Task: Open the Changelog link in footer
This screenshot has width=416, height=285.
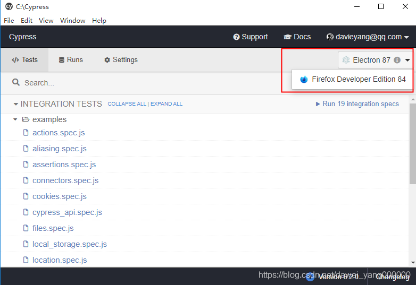Action: pyautogui.click(x=393, y=277)
